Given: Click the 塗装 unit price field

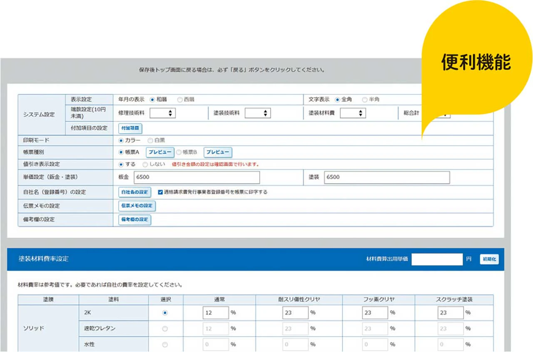Looking at the screenshot, I should click(x=387, y=177).
